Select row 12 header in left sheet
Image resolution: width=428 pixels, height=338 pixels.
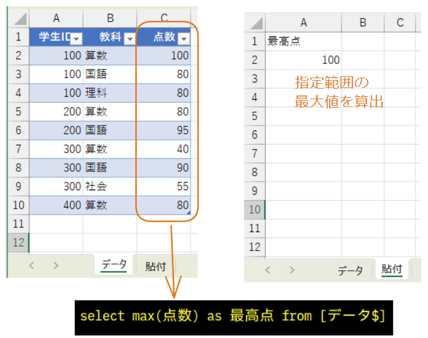[18, 243]
